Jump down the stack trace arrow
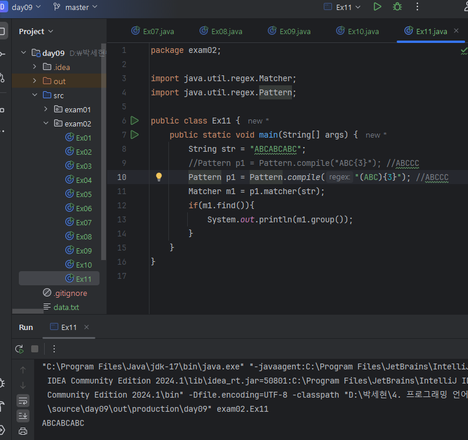The width and height of the screenshot is (468, 440). pos(23,385)
